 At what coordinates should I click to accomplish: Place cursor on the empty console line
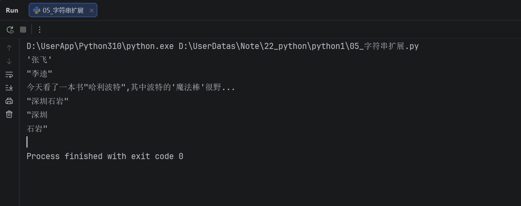(102, 142)
